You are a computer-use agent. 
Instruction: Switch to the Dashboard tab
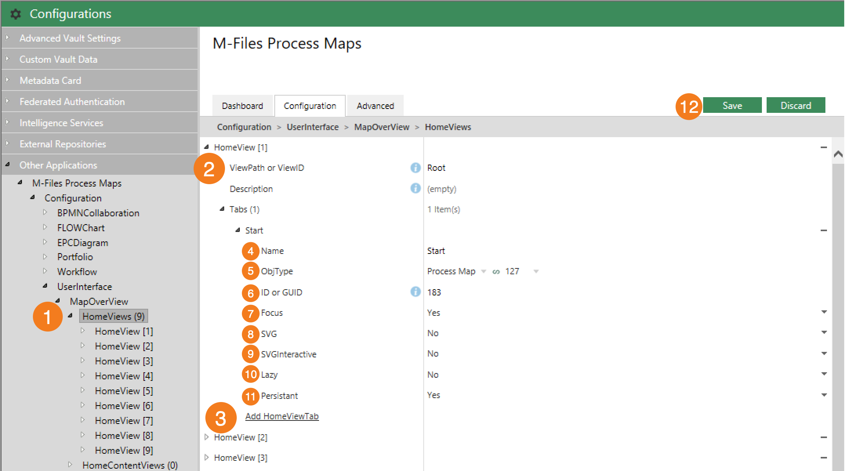pos(242,106)
